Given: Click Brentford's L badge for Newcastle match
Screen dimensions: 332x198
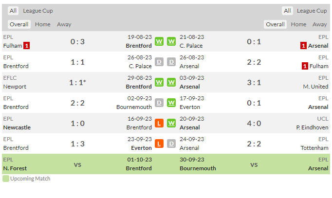Looking at the screenshot, I should tap(159, 123).
